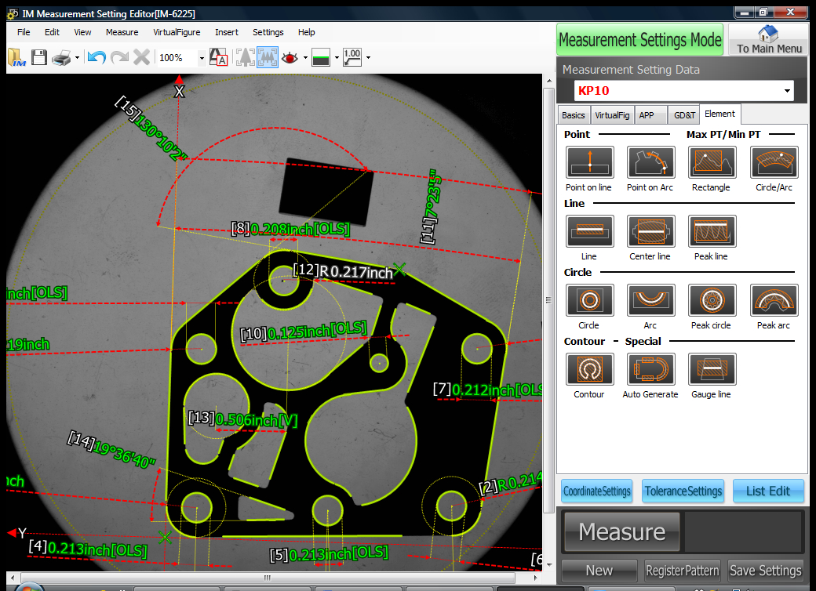Open the VirtualFigure menu
Screen dimensions: 816x591
pos(177,32)
